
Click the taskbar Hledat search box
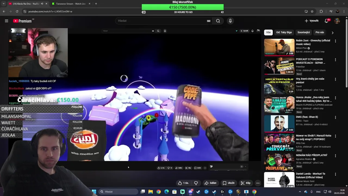[x=118, y=192]
